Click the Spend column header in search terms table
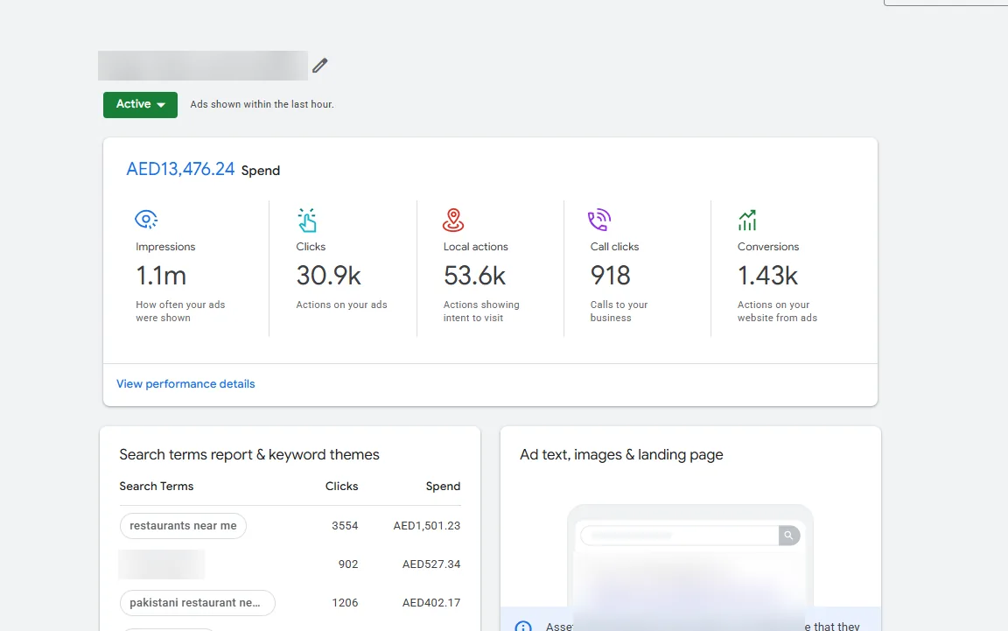 coord(443,487)
